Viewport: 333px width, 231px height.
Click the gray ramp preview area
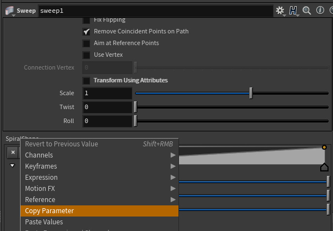pos(252,155)
